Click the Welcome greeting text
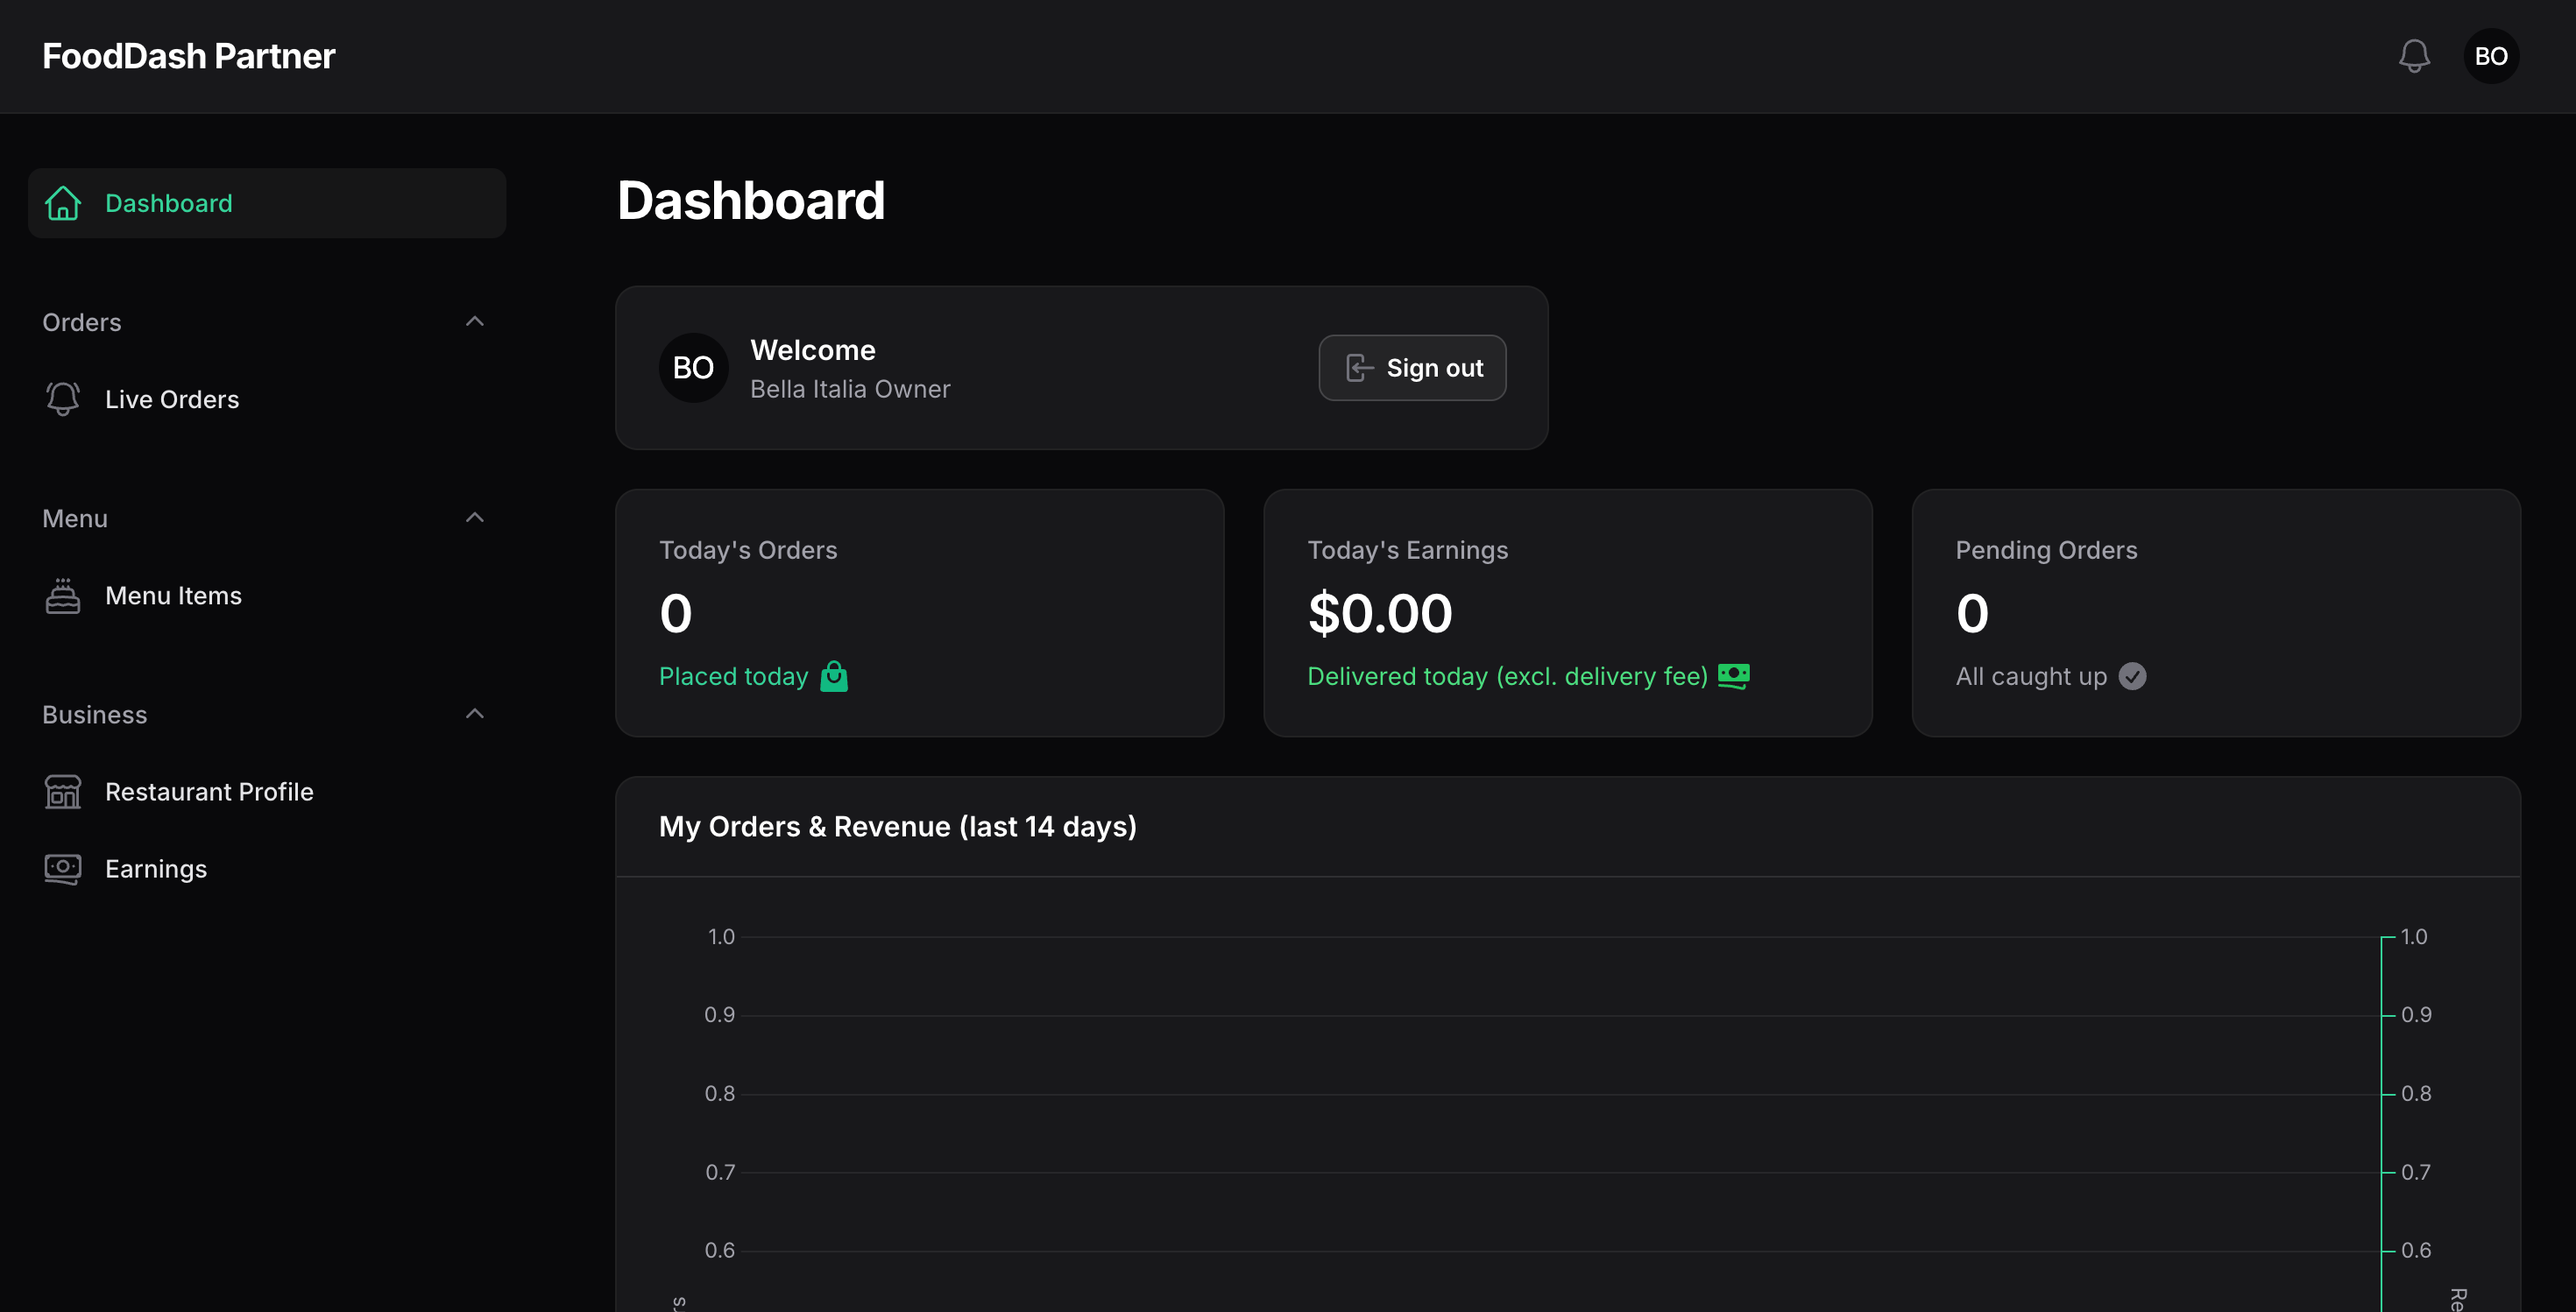2576x1312 pixels. coord(813,349)
